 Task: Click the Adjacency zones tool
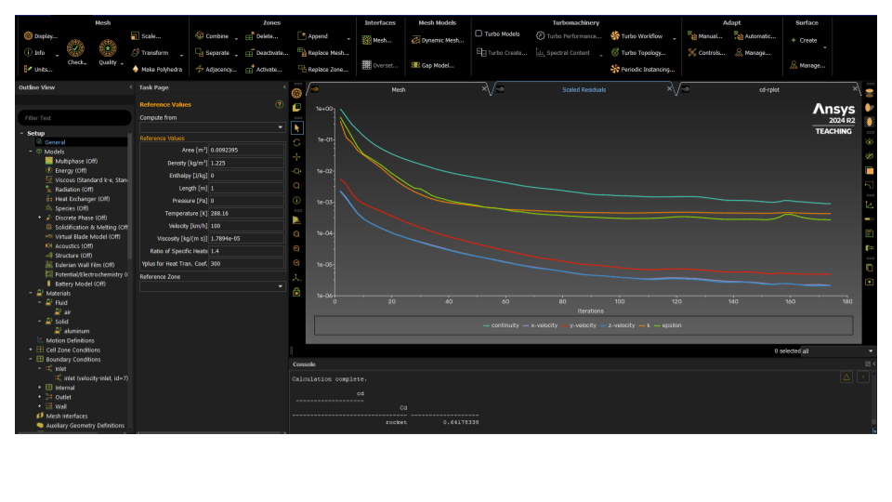pos(216,69)
